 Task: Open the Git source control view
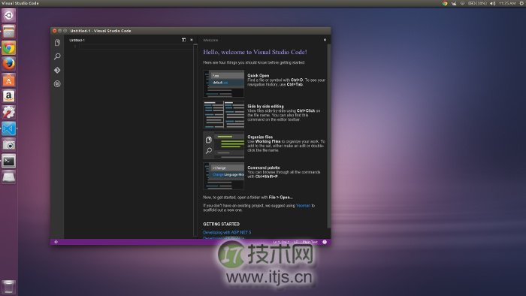click(x=57, y=70)
